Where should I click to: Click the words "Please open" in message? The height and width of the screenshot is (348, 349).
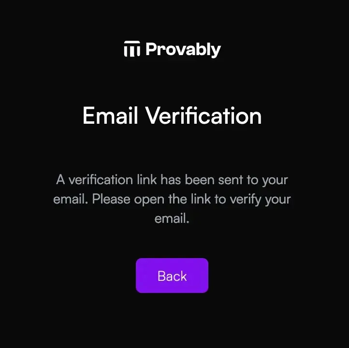click(x=128, y=199)
